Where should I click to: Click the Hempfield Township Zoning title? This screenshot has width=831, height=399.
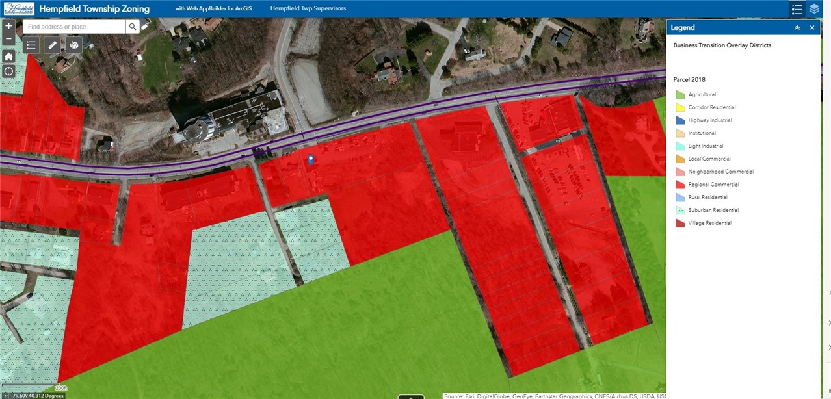pos(94,9)
